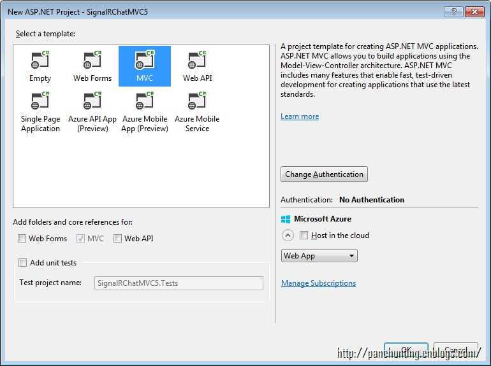Screen dimensions: 491x366
Task: Confirm the dialog with the OK button
Action: [406, 349]
